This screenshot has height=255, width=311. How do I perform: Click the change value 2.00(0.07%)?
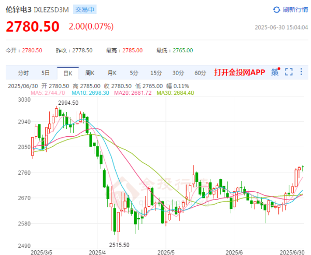coord(91,26)
